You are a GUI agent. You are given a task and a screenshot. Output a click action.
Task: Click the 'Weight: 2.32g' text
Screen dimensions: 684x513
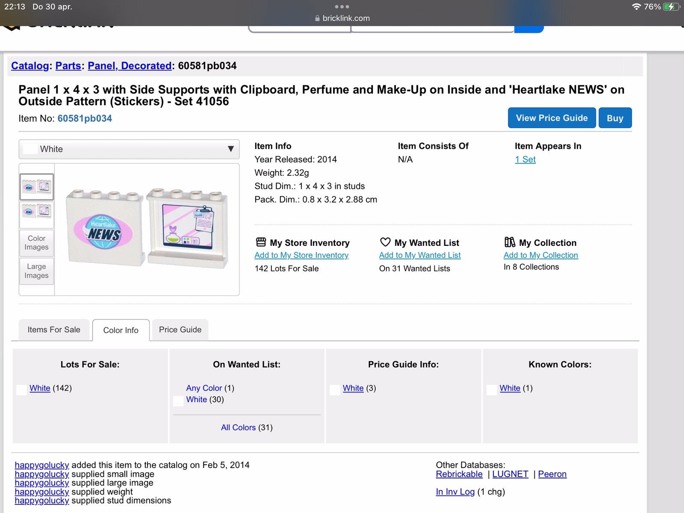pyautogui.click(x=282, y=173)
